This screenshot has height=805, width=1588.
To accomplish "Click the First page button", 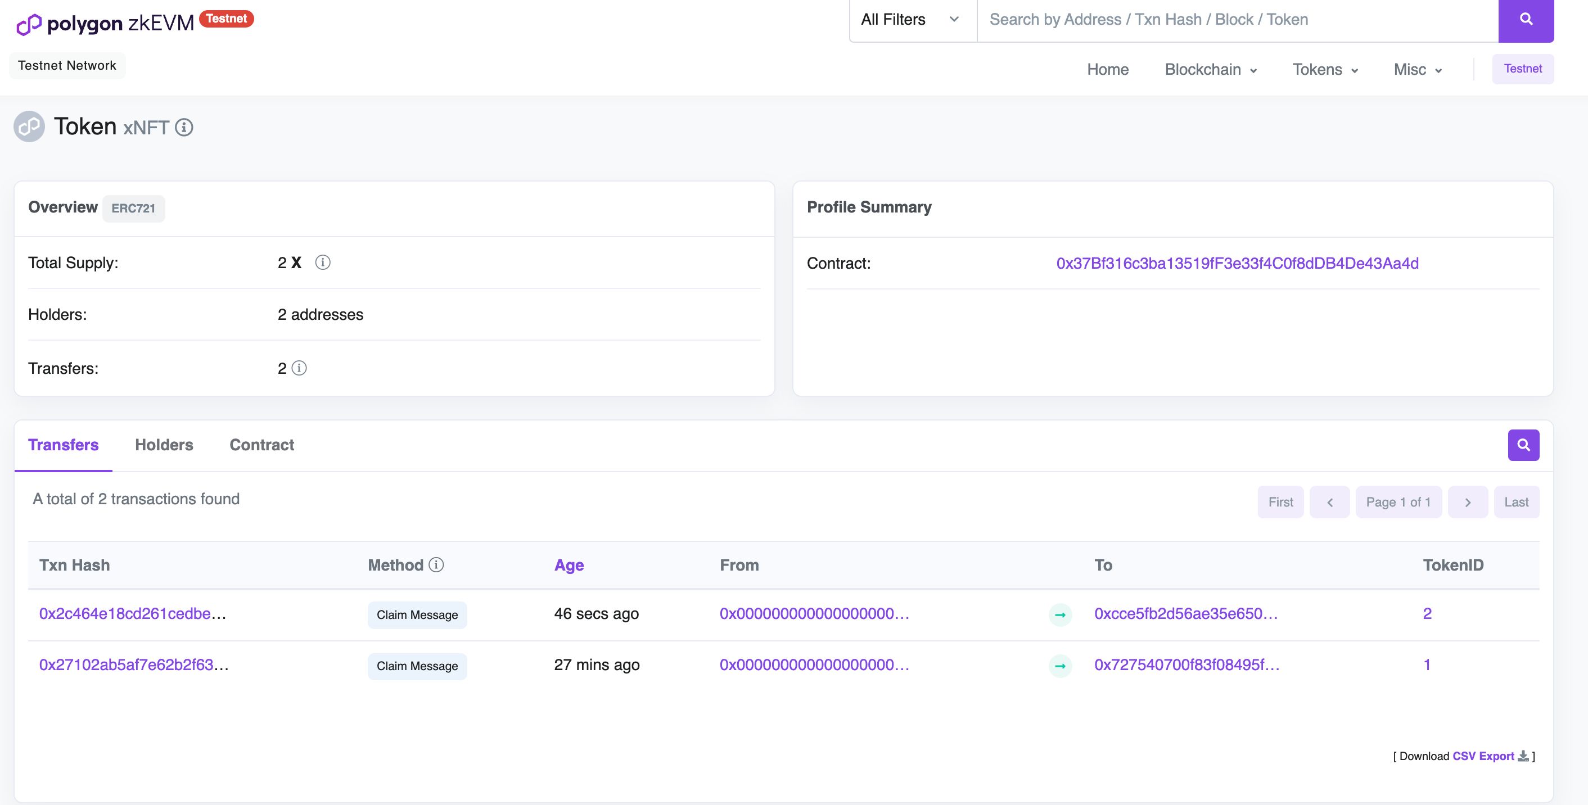I will [x=1280, y=502].
